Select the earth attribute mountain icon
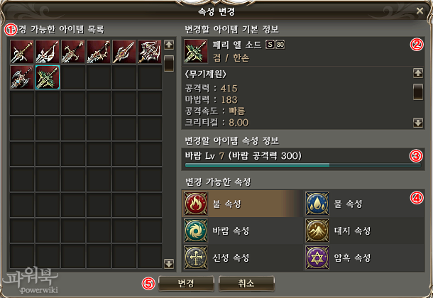433x298 pixels. [x=317, y=231]
